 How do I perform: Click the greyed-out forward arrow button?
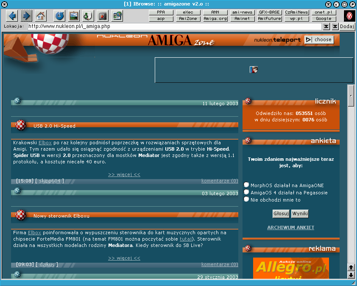pyautogui.click(x=26, y=16)
